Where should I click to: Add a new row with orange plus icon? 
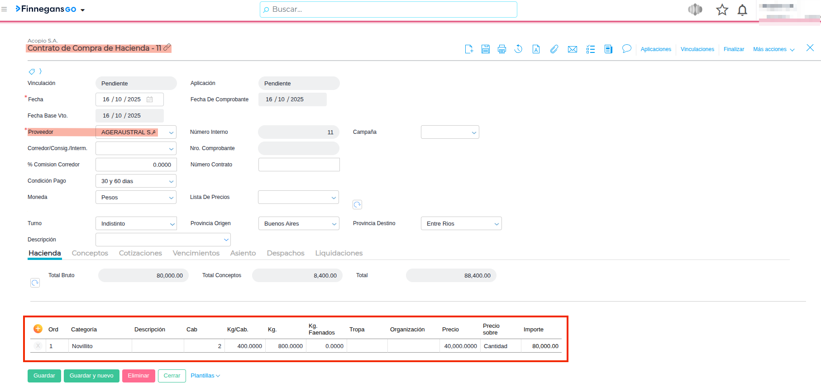(x=38, y=329)
